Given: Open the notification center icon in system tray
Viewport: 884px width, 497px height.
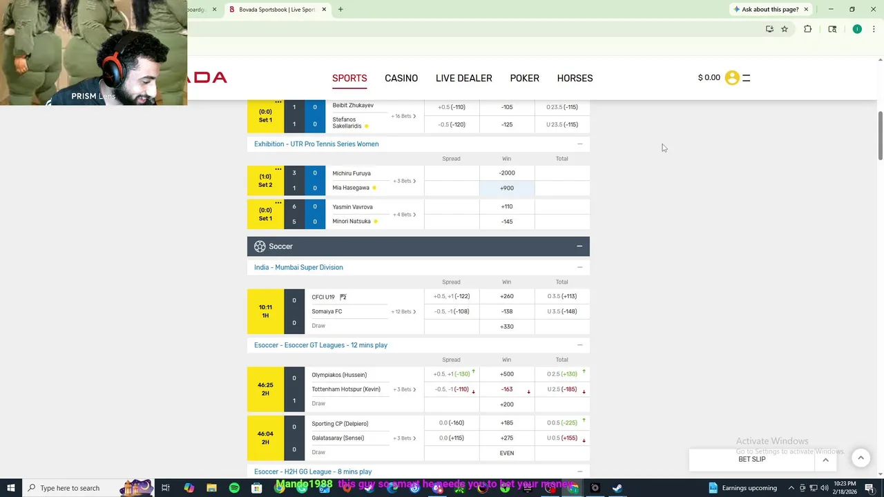Looking at the screenshot, I should (x=869, y=488).
